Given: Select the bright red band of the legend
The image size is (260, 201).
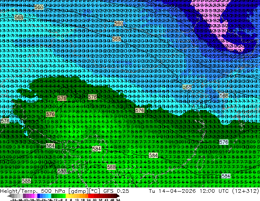Looking at the screenshot, I should 89,196.
